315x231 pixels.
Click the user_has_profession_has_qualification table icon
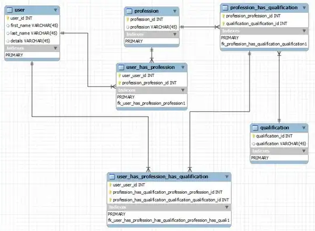[112, 177]
